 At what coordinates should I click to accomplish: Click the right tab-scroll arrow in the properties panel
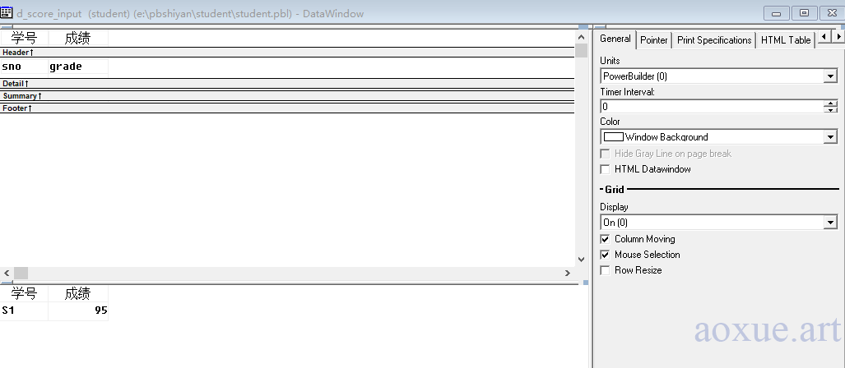pos(838,37)
